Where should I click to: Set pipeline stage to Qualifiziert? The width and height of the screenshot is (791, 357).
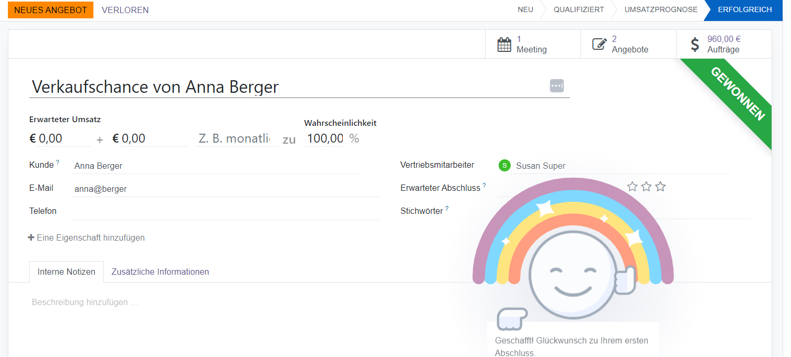[x=578, y=10]
